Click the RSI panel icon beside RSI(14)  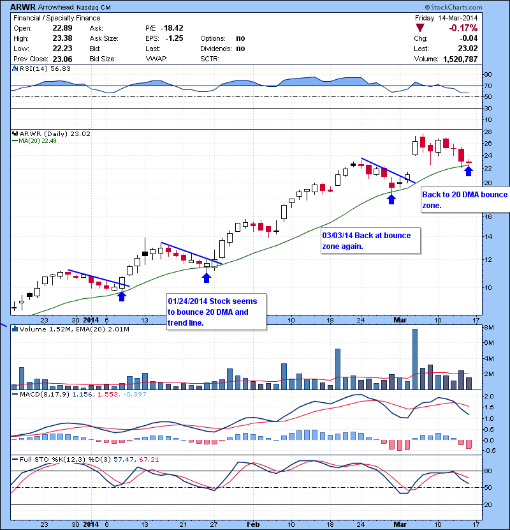coord(15,68)
